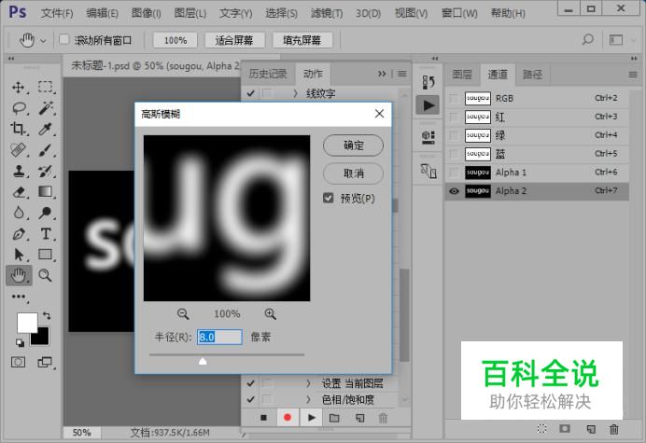
Task: Select the Healing Brush tool
Action: pyautogui.click(x=18, y=150)
